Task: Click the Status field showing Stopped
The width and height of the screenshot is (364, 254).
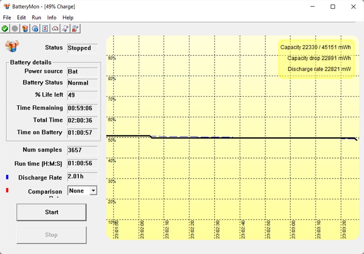Action: [82, 48]
